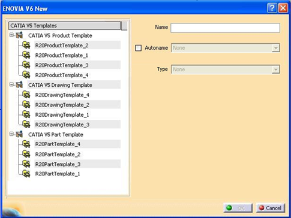This screenshot has width=291, height=218.
Task: Click the icon beside R20ProductTemplate_2
Action: [26, 45]
